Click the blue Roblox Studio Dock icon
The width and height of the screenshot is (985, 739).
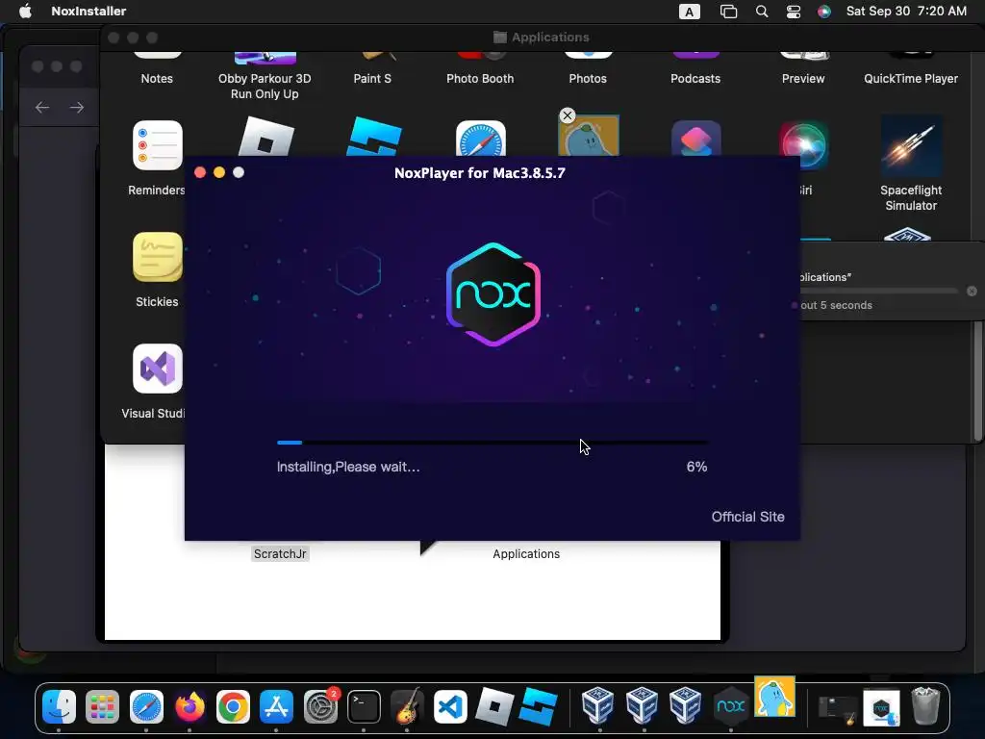tap(539, 707)
